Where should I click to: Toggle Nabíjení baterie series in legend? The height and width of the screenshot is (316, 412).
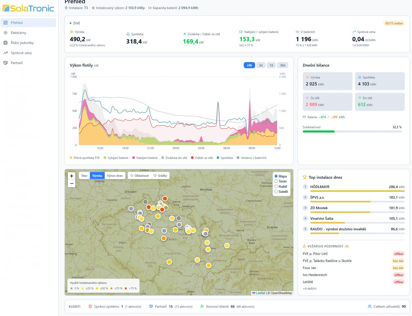click(145, 158)
